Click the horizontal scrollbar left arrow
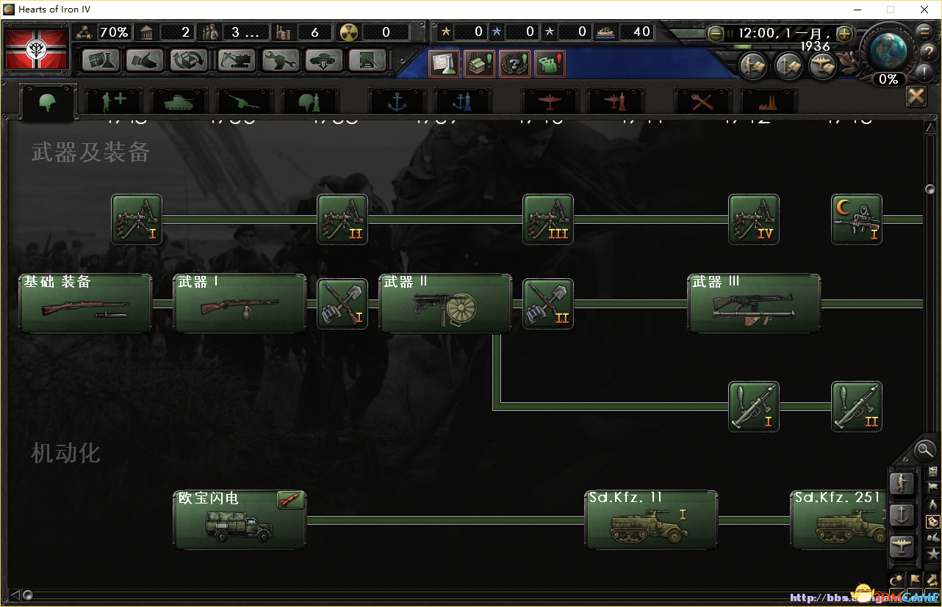This screenshot has width=942, height=607. [x=14, y=595]
